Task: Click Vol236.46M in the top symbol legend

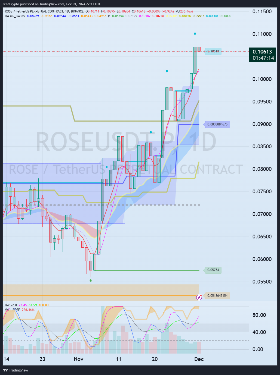Action: [184, 11]
